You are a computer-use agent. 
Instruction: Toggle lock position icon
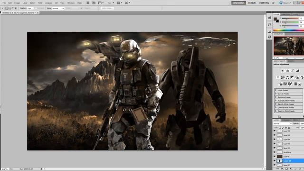tap(286, 128)
